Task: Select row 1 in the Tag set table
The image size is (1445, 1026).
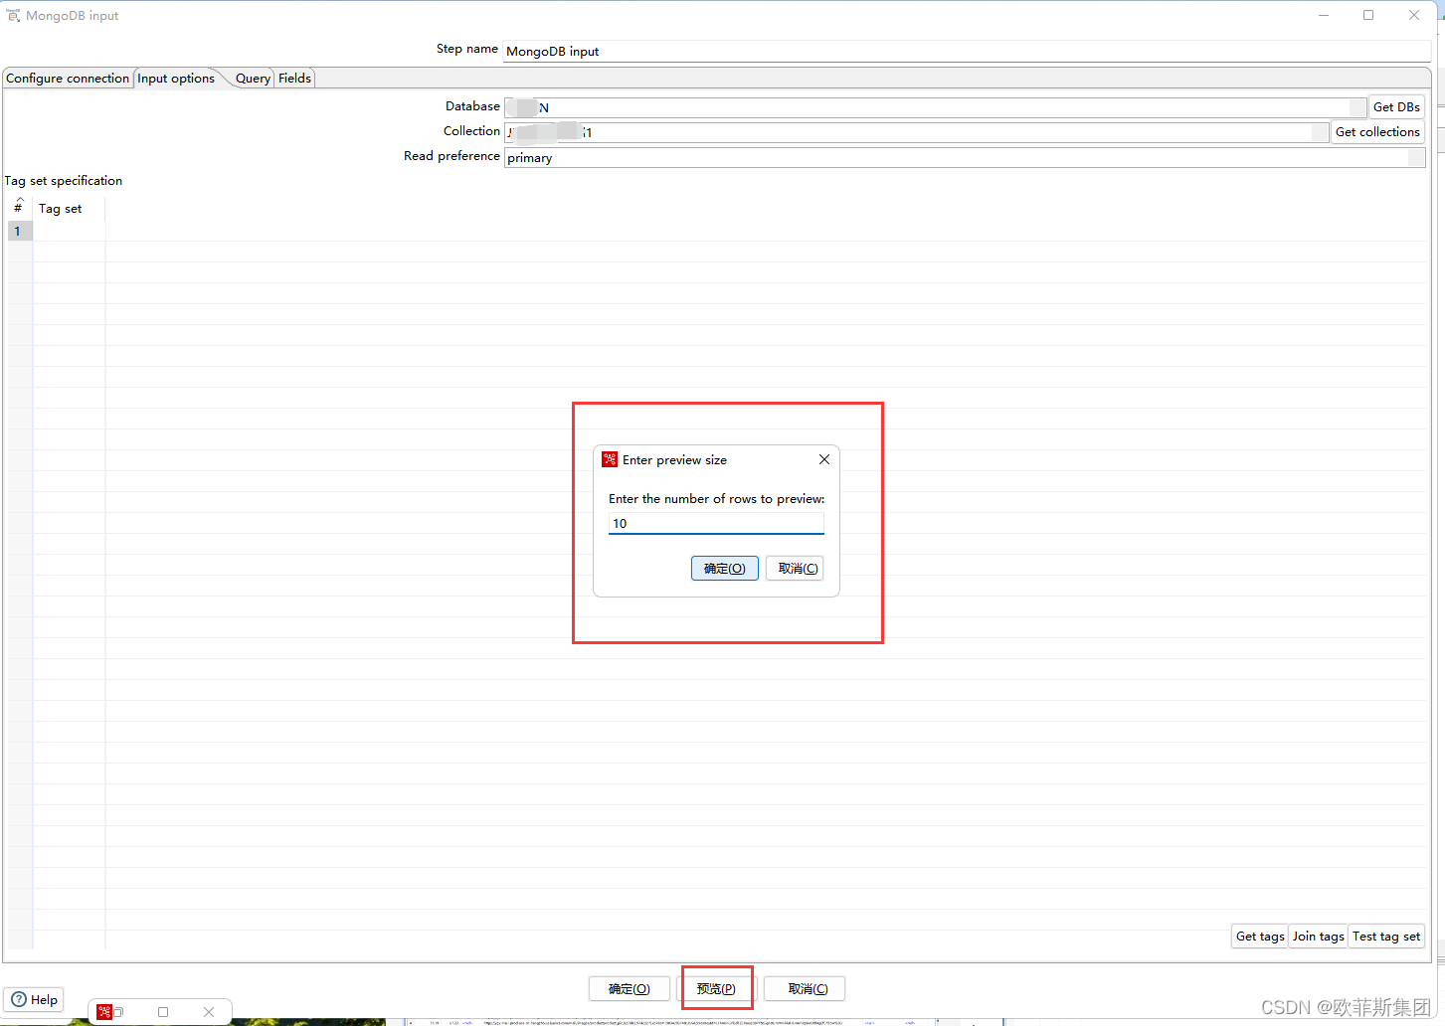Action: click(20, 231)
